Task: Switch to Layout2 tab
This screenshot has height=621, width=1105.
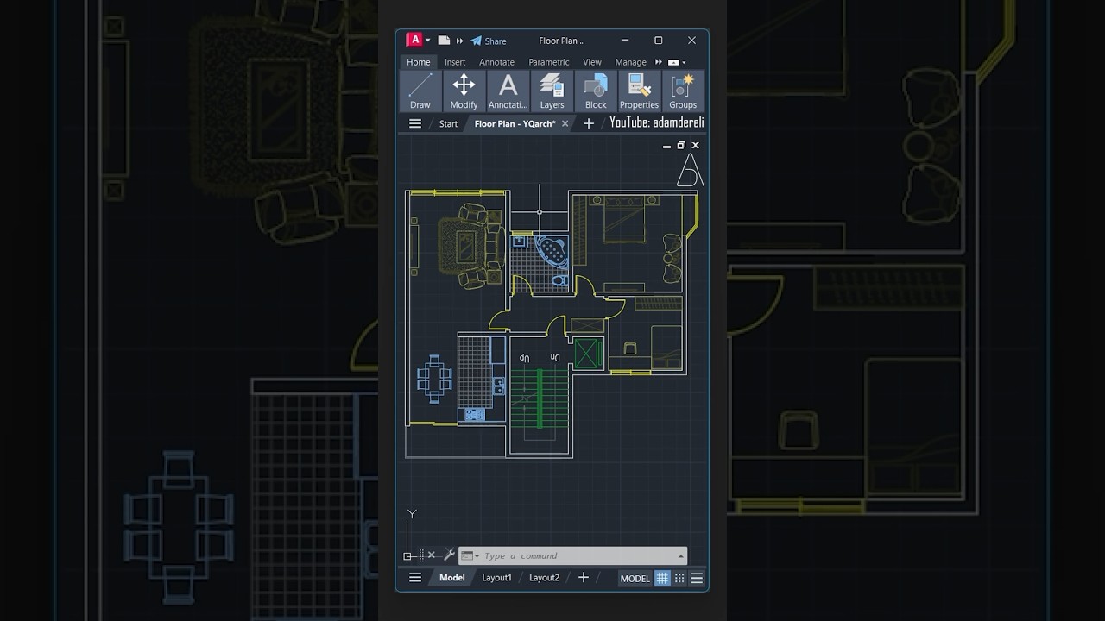Action: pos(544,578)
